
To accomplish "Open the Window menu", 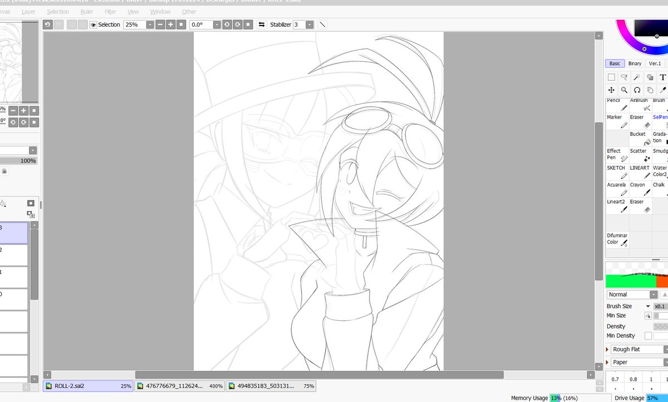I will tap(160, 12).
